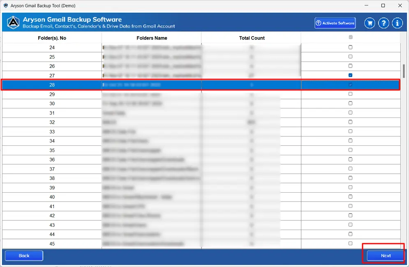Click the Aryson logo in header

pyautogui.click(x=13, y=23)
